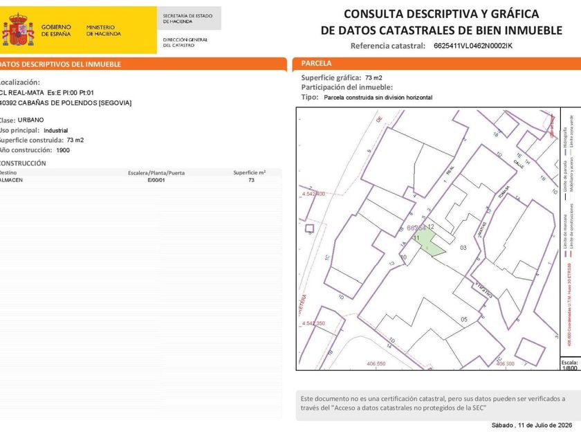
Task: Click the small square building near map edge
Action: point(309,228)
